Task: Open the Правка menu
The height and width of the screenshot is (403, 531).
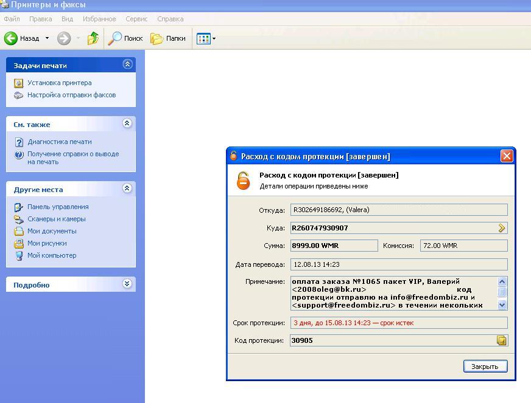Action: pyautogui.click(x=41, y=19)
